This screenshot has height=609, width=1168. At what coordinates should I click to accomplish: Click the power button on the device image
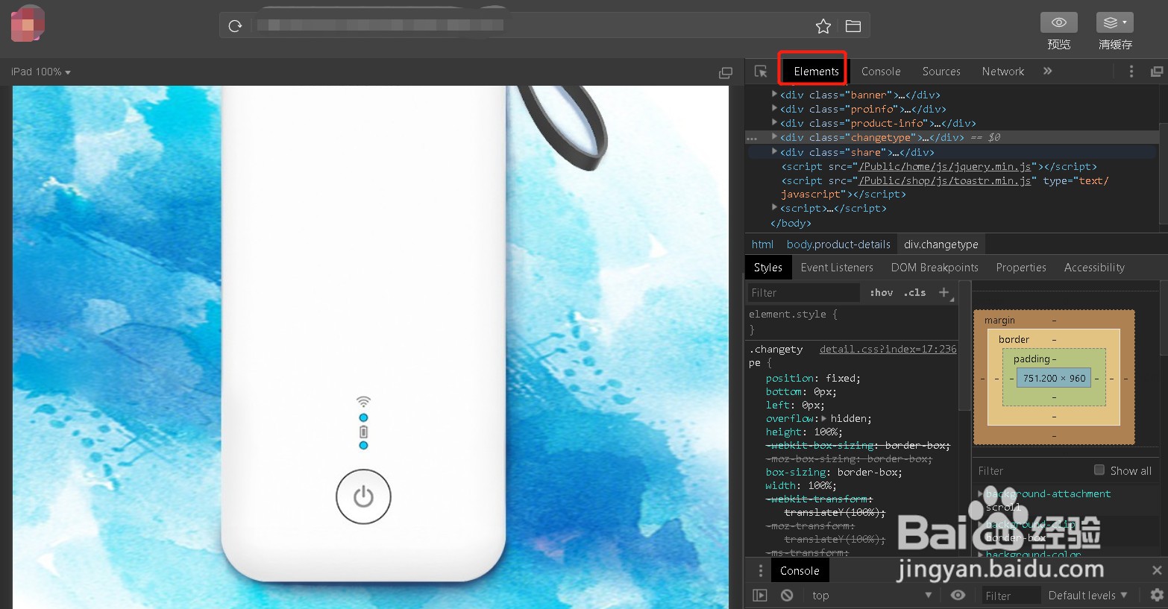[x=363, y=496]
